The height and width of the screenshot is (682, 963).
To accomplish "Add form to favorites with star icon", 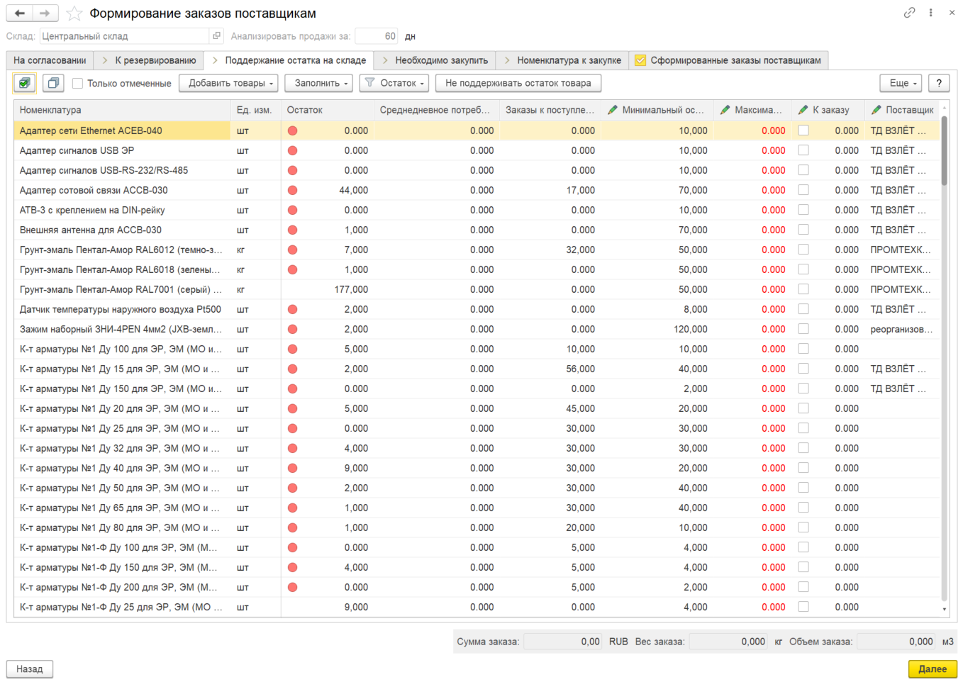I will coord(74,13).
